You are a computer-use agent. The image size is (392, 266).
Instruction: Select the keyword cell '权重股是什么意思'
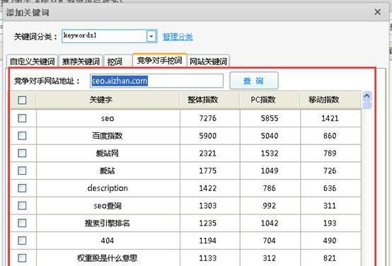coord(108,258)
